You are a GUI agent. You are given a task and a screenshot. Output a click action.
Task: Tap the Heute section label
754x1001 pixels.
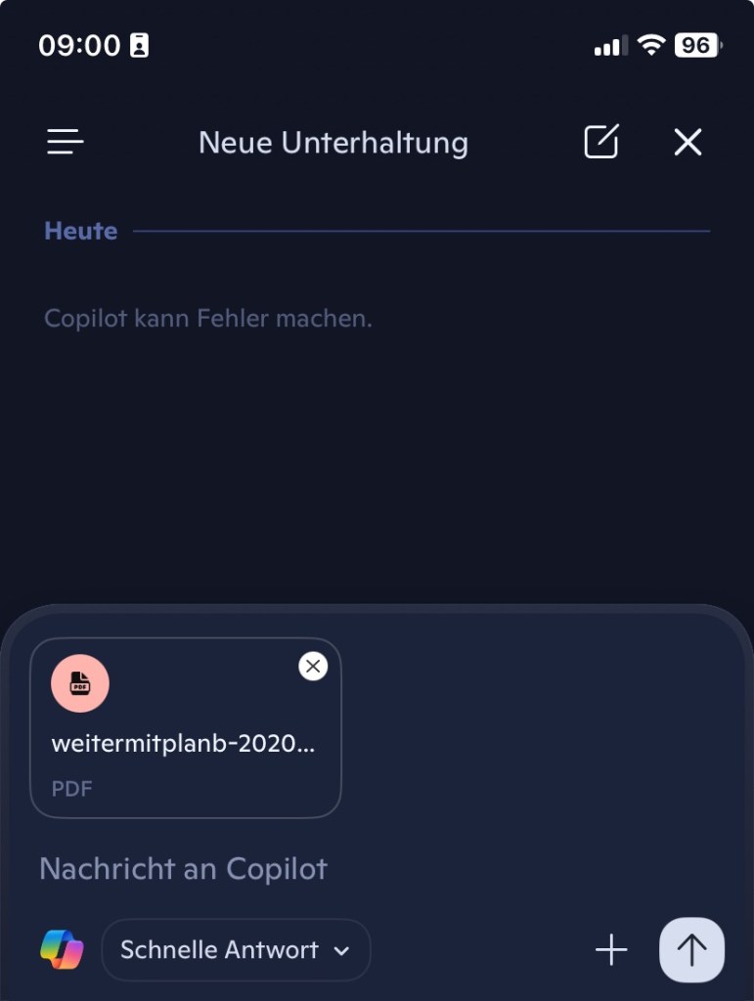81,232
